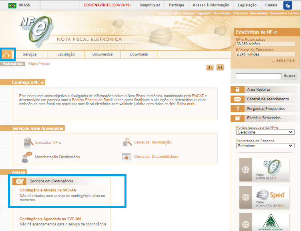Image resolution: width=301 pixels, height=231 pixels.
Task: Click Simplifique! in government bar
Action: pos(150,5)
